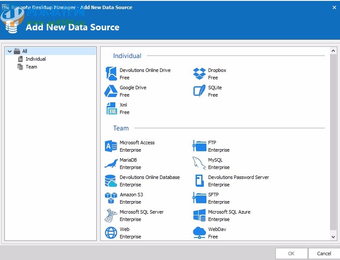
Task: Click the 'Team' section heading
Action: pyautogui.click(x=121, y=128)
